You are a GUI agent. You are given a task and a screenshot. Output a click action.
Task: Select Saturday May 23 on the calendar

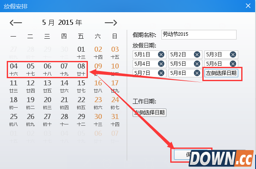pos(98,103)
